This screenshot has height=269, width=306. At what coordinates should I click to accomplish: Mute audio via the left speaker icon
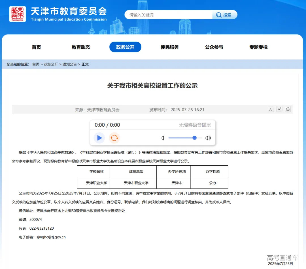162,138
